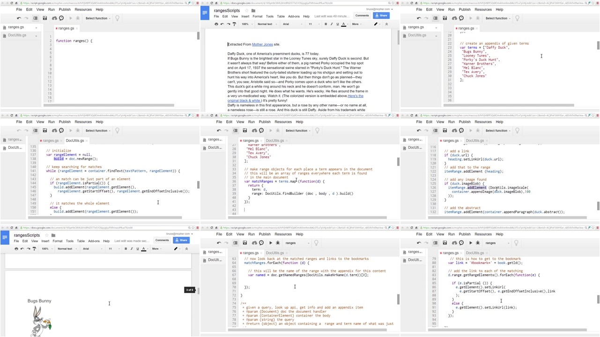Click Docs home icon in Mother Jones document

[x=205, y=13]
